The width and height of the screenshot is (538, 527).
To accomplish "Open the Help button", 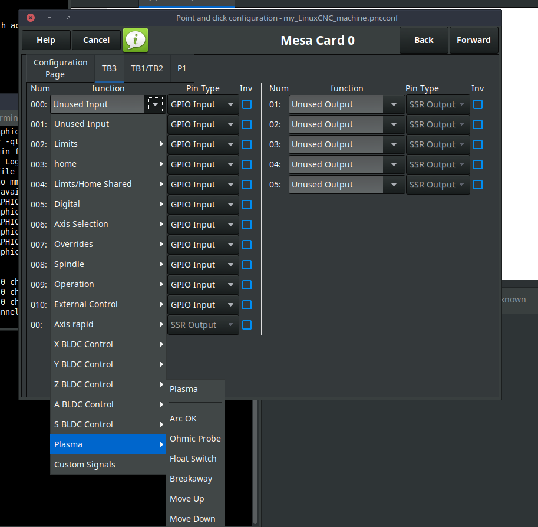I will tap(46, 40).
